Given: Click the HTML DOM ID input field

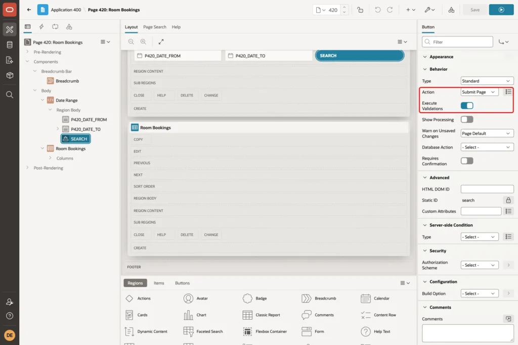Looking at the screenshot, I should pyautogui.click(x=487, y=189).
